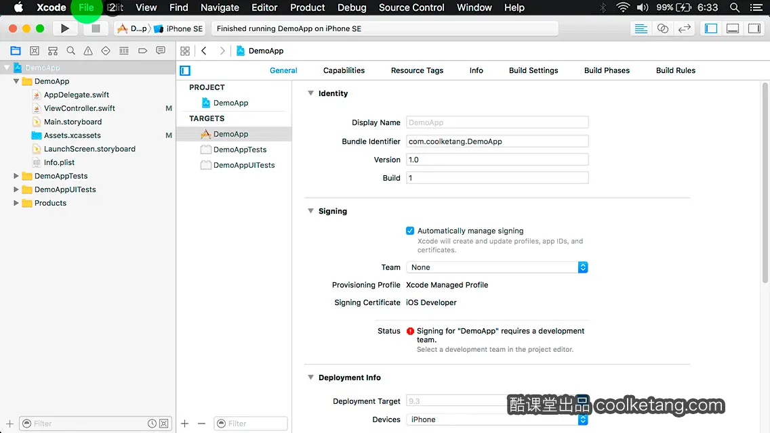Go forward in editor history
Viewport: 770px width, 433px height.
click(222, 51)
